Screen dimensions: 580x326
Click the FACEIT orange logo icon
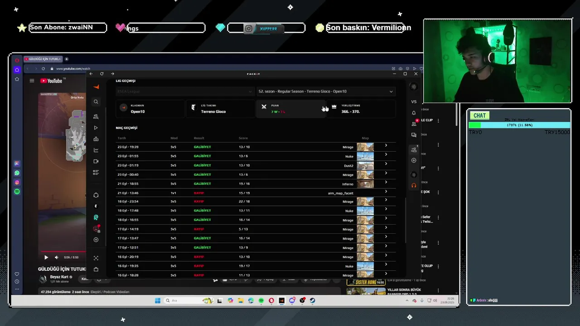pos(96,86)
